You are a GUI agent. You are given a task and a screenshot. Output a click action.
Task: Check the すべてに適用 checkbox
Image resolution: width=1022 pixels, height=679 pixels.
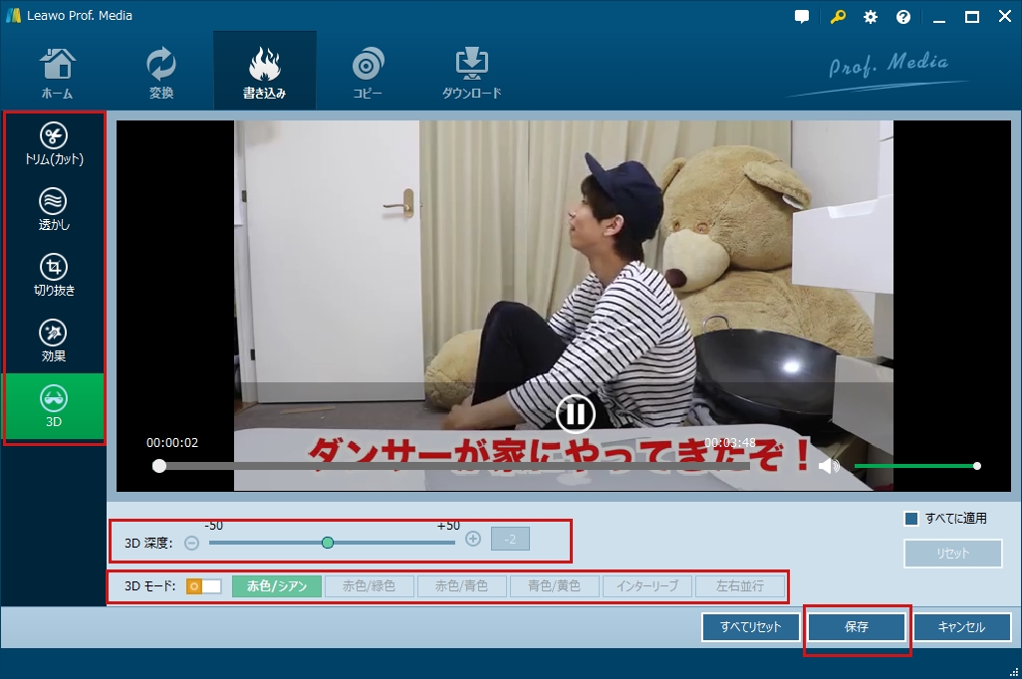pyautogui.click(x=911, y=519)
